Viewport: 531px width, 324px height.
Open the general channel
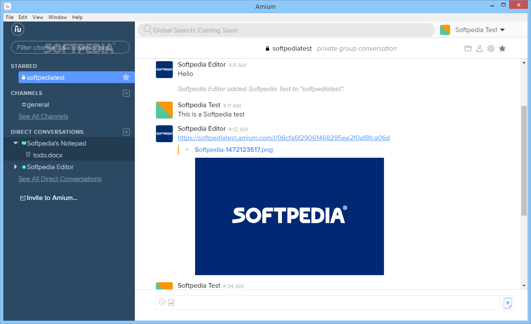(38, 105)
